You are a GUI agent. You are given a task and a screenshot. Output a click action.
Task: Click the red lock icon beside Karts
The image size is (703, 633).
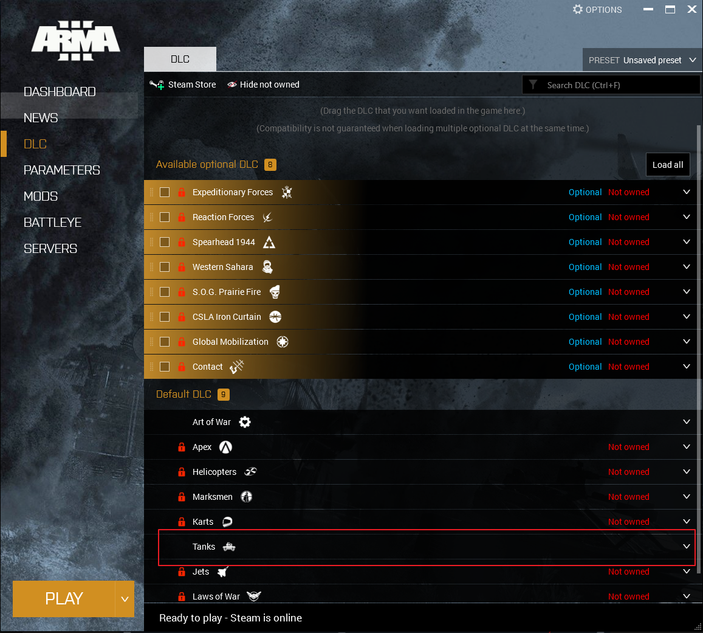[x=181, y=522]
